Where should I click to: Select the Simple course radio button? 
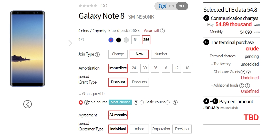(x=81, y=102)
